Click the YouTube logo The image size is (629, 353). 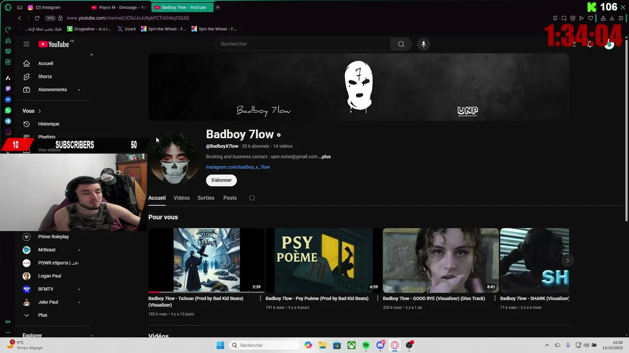pyautogui.click(x=54, y=44)
